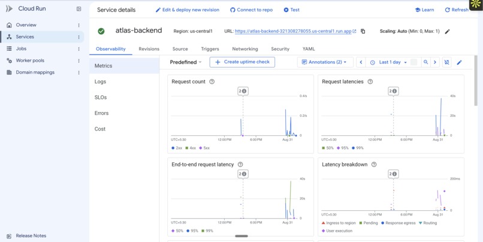Switch to the YAML tab
Screen dimensions: 483x242
(x=309, y=49)
